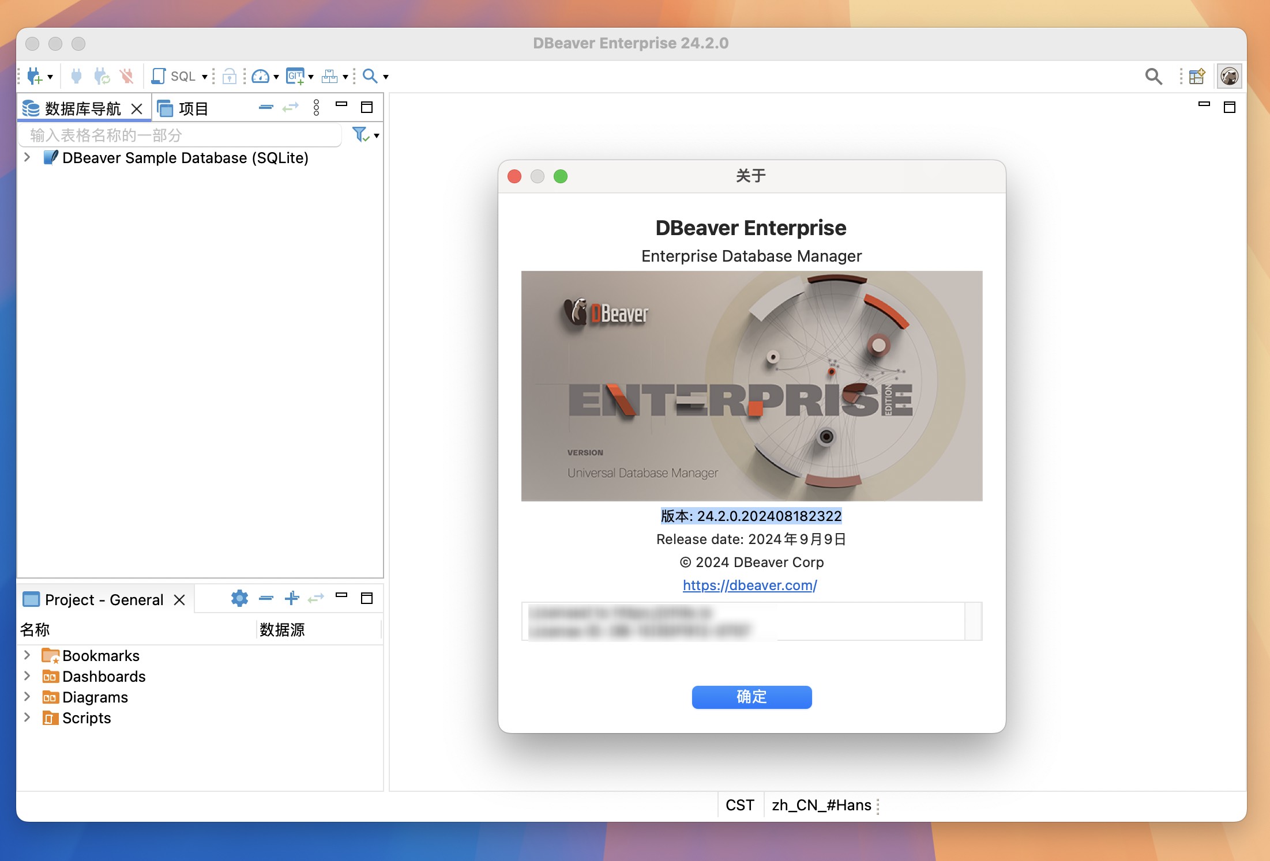Click the 输入表格名称的一部分 filter field
This screenshot has height=861, width=1270.
pos(180,135)
